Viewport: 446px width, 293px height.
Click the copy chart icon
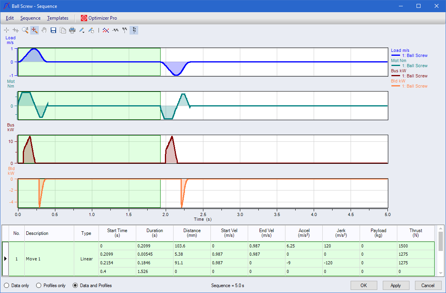pos(63,30)
